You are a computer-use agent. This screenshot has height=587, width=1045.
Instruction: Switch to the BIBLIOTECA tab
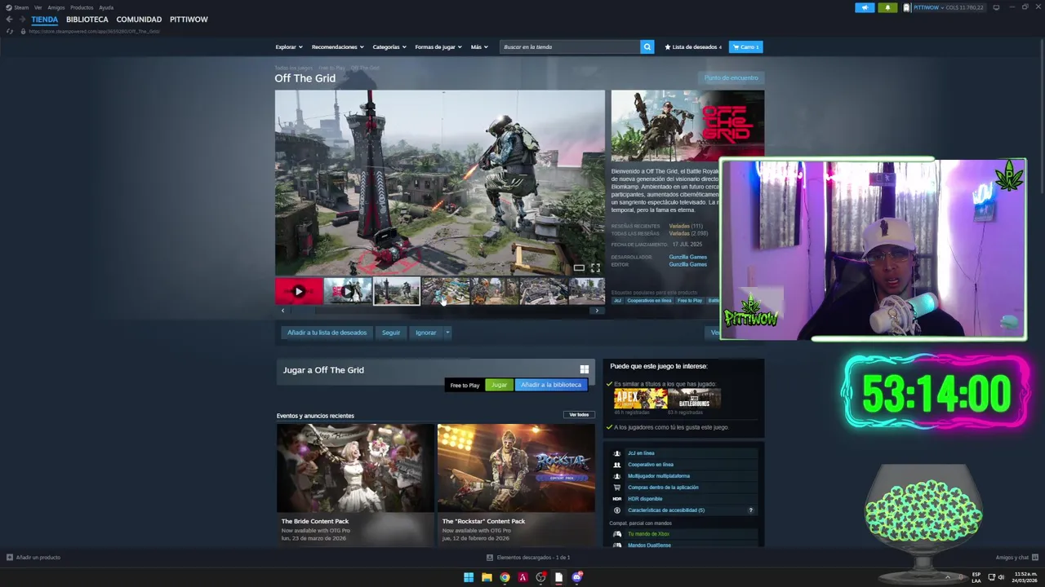coord(87,20)
